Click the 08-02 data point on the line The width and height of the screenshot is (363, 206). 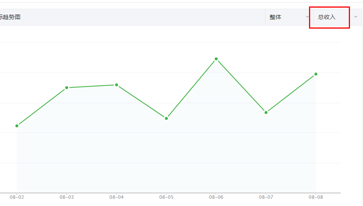coord(17,126)
